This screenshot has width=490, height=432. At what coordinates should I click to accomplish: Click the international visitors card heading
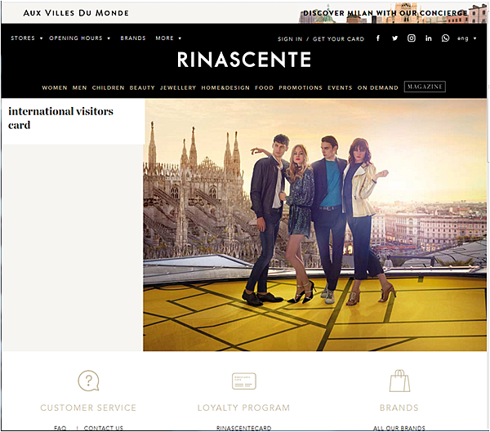coord(60,118)
